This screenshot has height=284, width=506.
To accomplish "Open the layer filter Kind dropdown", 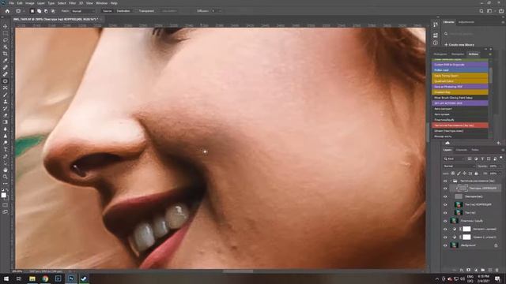I will 454,159.
